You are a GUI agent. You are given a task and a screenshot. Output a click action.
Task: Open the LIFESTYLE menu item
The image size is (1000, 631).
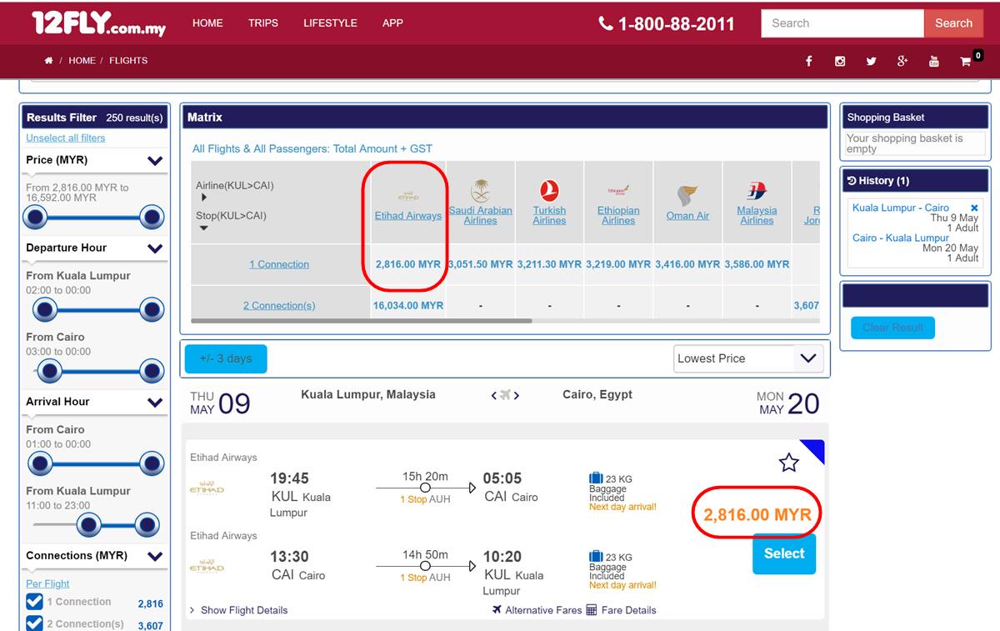(330, 23)
